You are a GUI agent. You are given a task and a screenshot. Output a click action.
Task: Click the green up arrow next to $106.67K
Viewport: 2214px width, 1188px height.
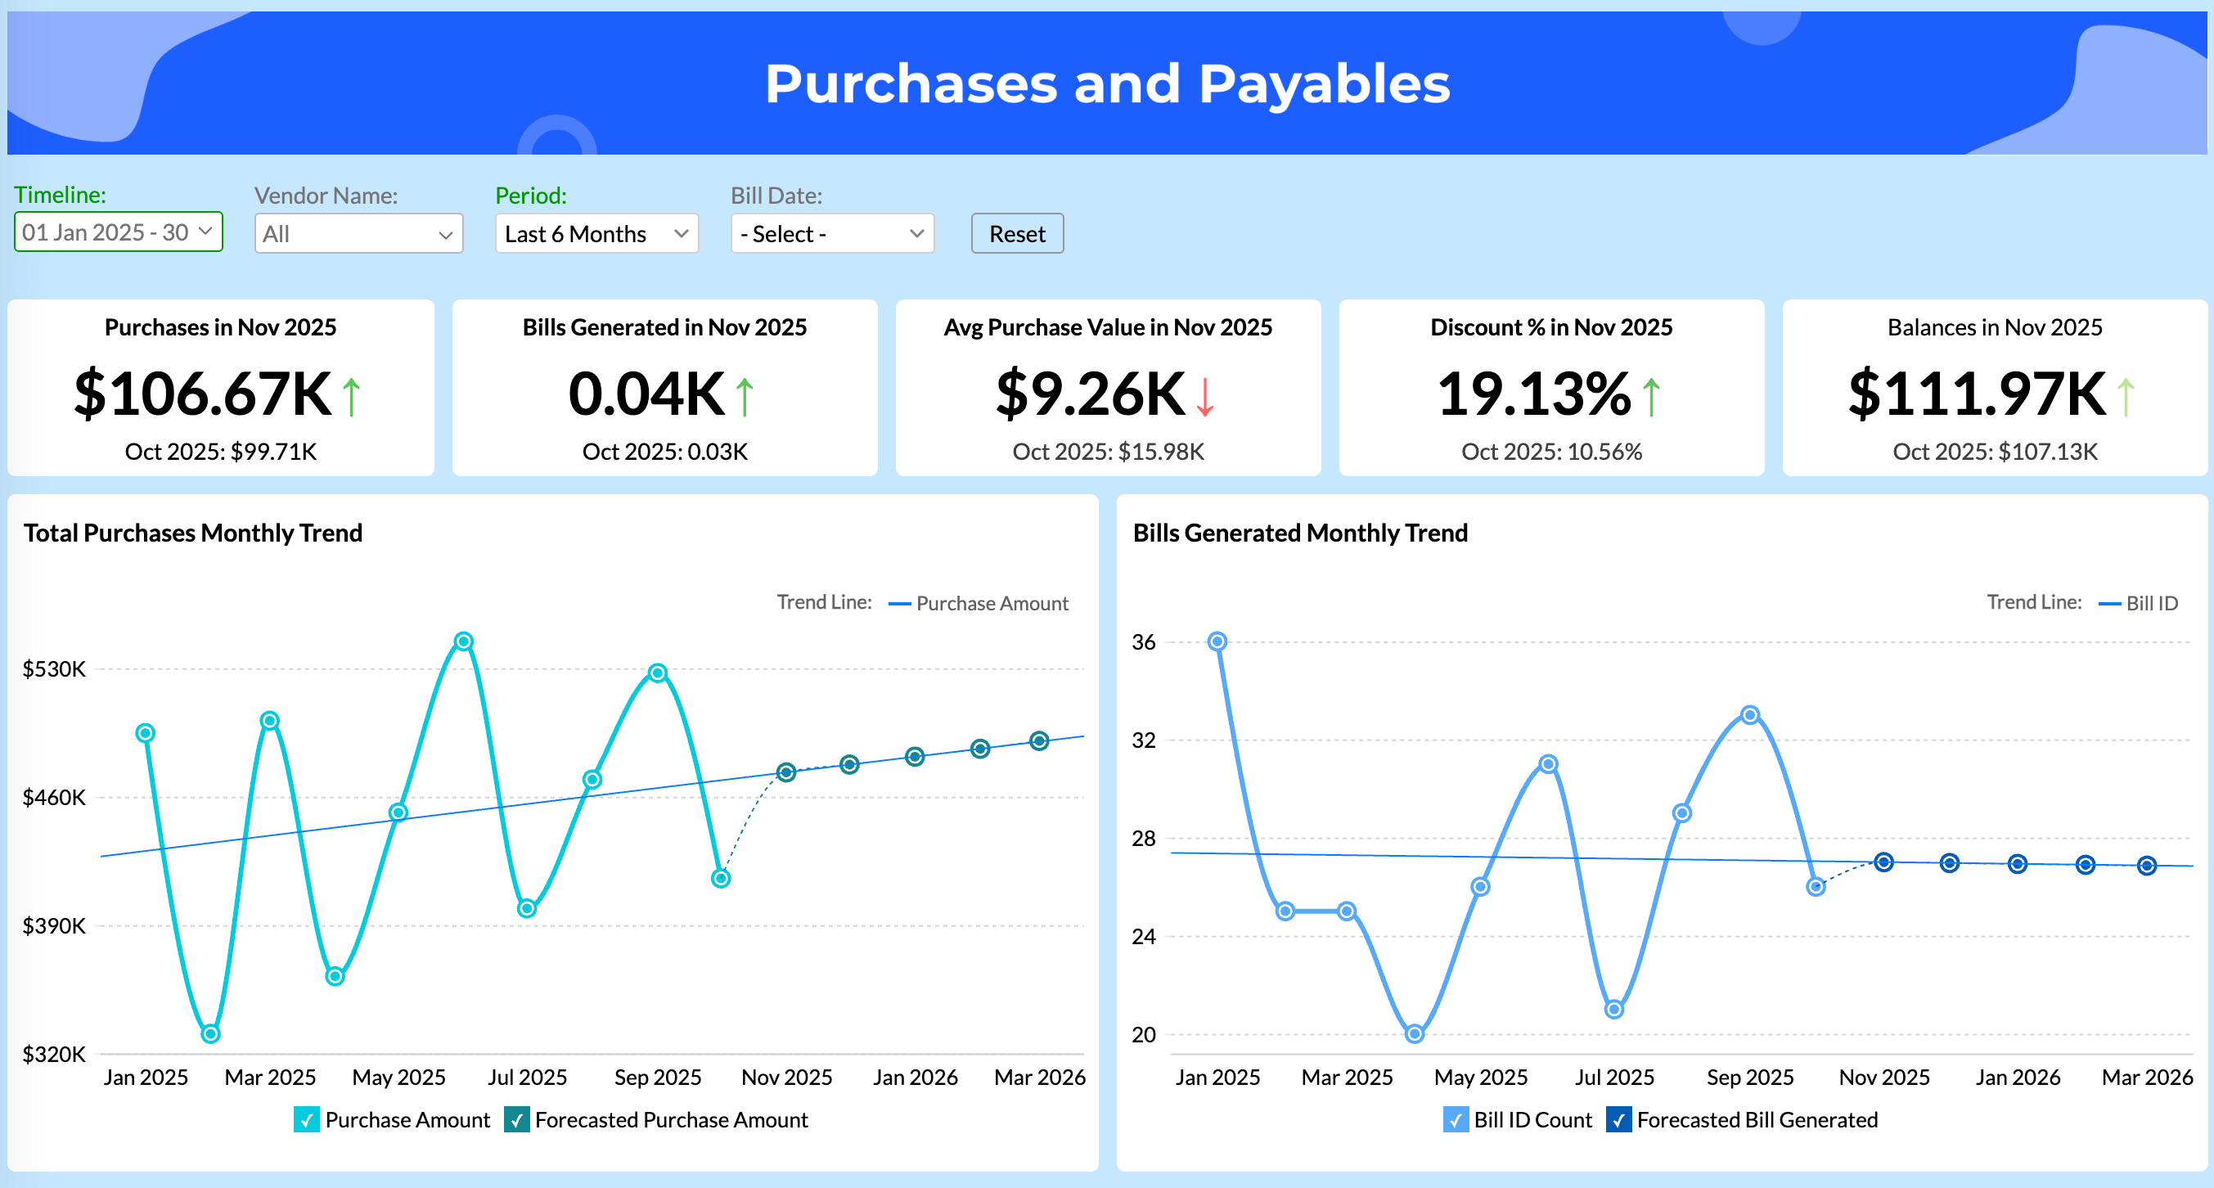[353, 395]
